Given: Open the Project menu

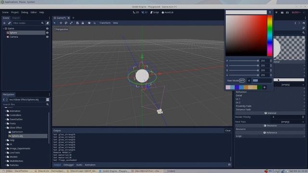Looking at the screenshot, I should 15,12.
